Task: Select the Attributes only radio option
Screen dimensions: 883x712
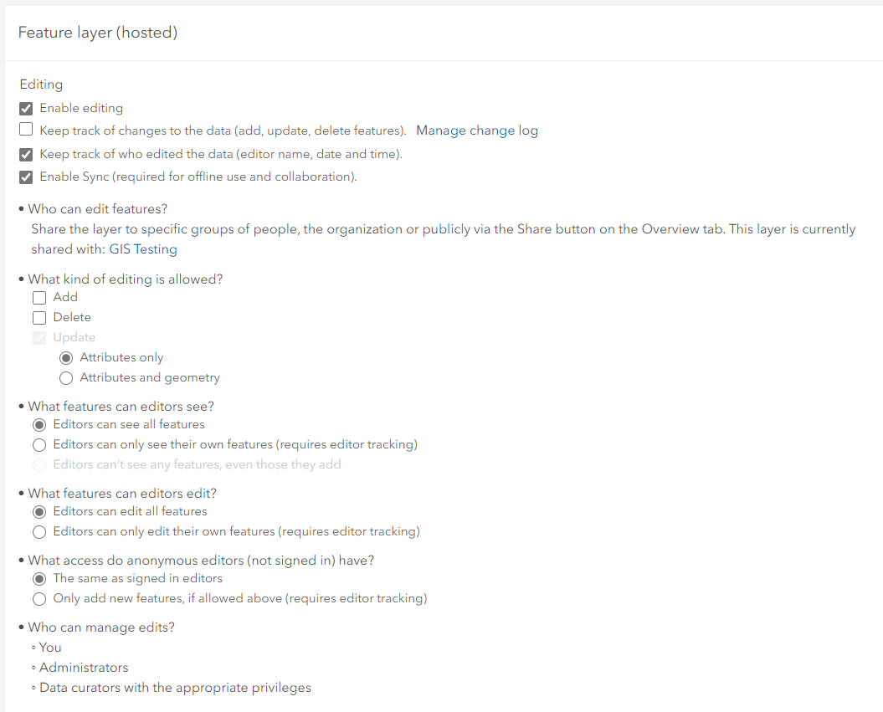Action: coord(66,357)
